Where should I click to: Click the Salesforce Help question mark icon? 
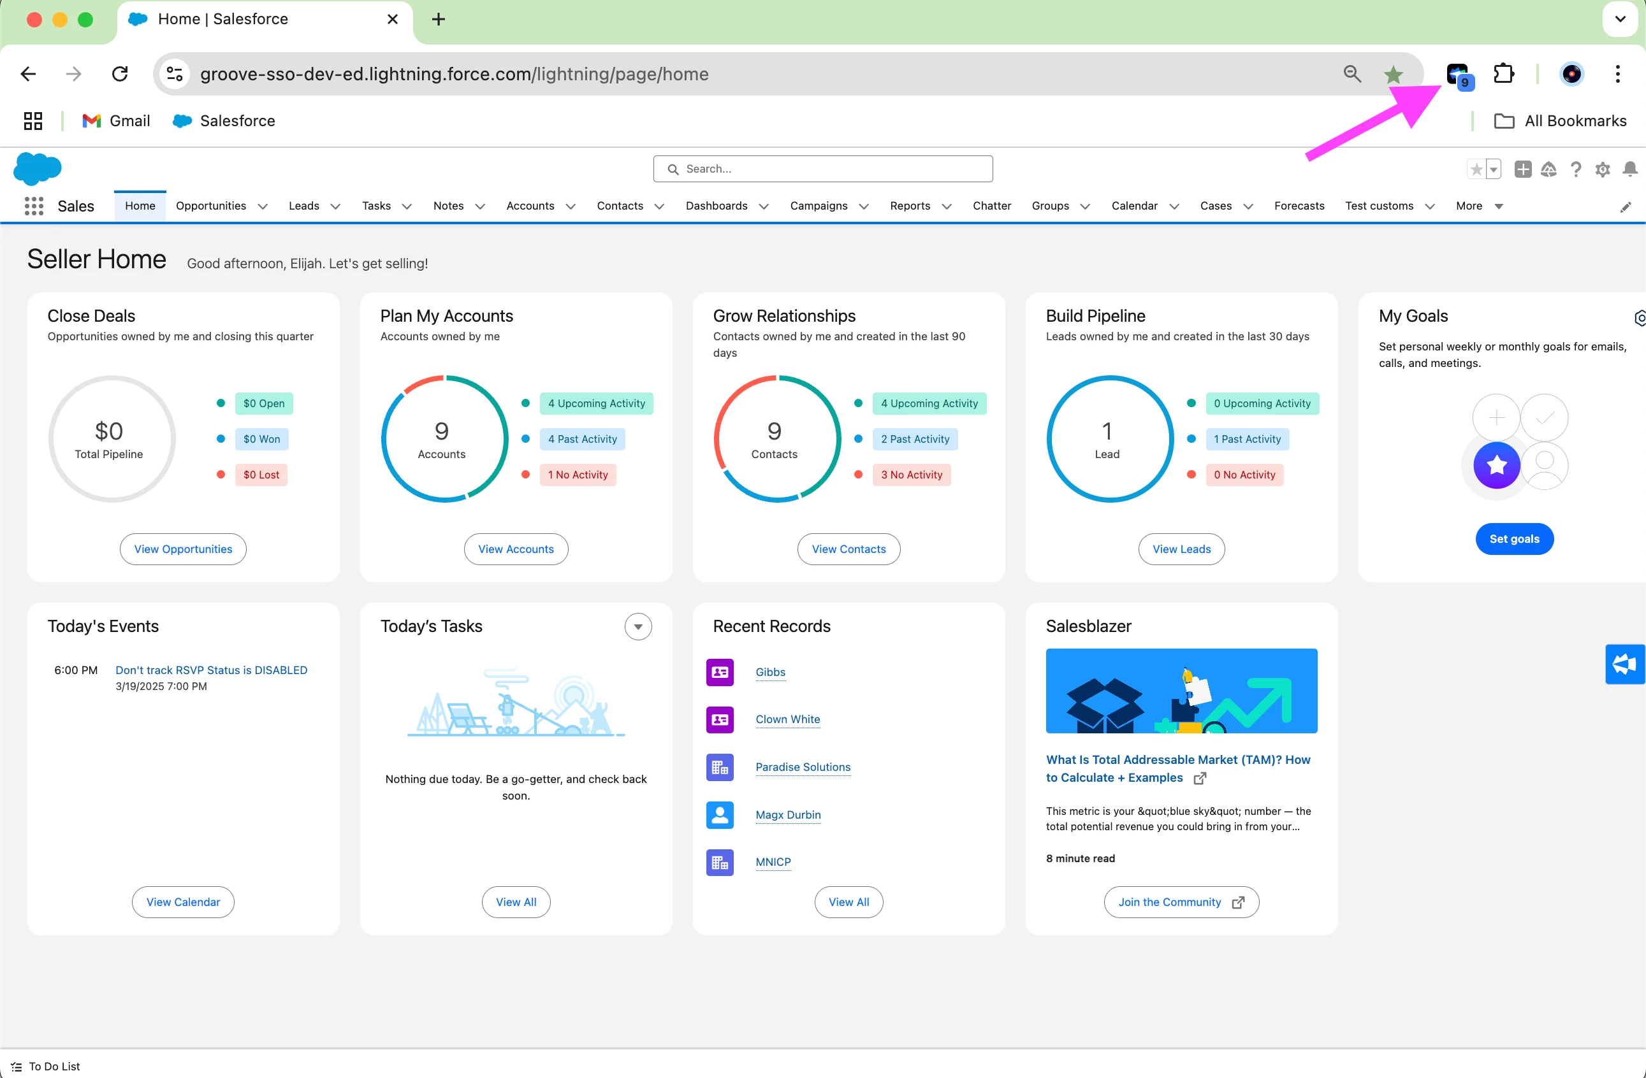coord(1575,169)
